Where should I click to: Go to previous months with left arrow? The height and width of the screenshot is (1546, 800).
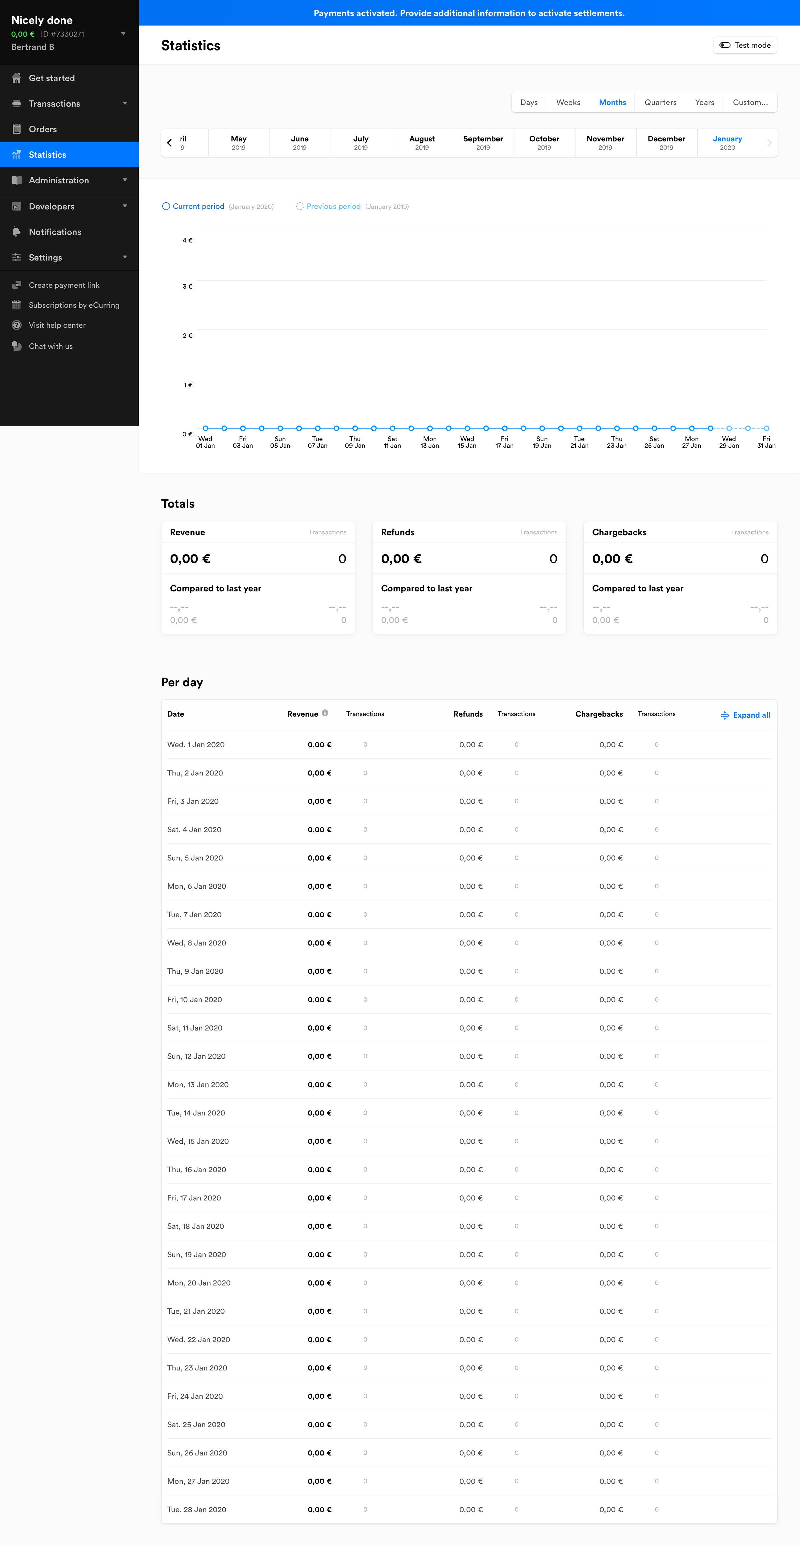(x=169, y=143)
